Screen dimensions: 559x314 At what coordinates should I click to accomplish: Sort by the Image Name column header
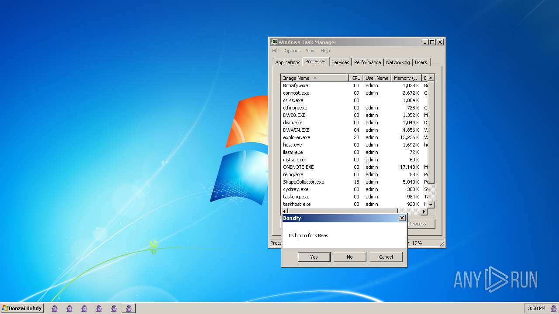tap(314, 78)
